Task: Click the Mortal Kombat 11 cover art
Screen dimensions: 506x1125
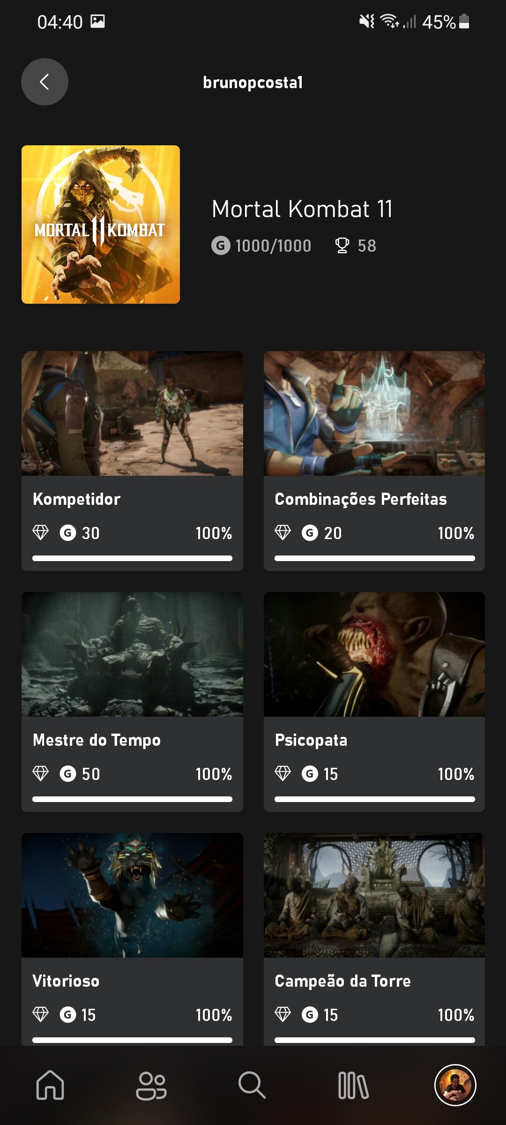Action: [101, 225]
